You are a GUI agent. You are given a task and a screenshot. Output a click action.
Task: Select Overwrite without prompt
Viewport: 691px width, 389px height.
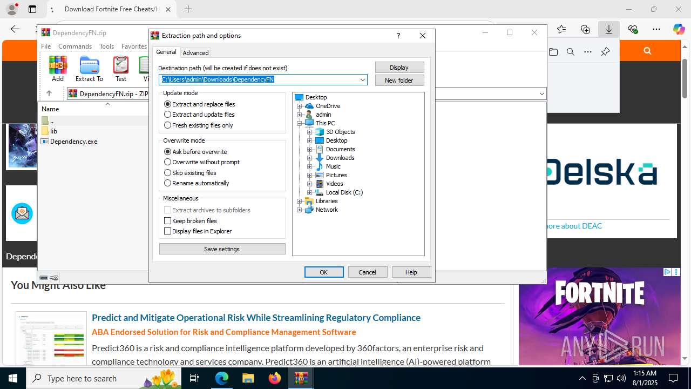[x=202, y=162]
